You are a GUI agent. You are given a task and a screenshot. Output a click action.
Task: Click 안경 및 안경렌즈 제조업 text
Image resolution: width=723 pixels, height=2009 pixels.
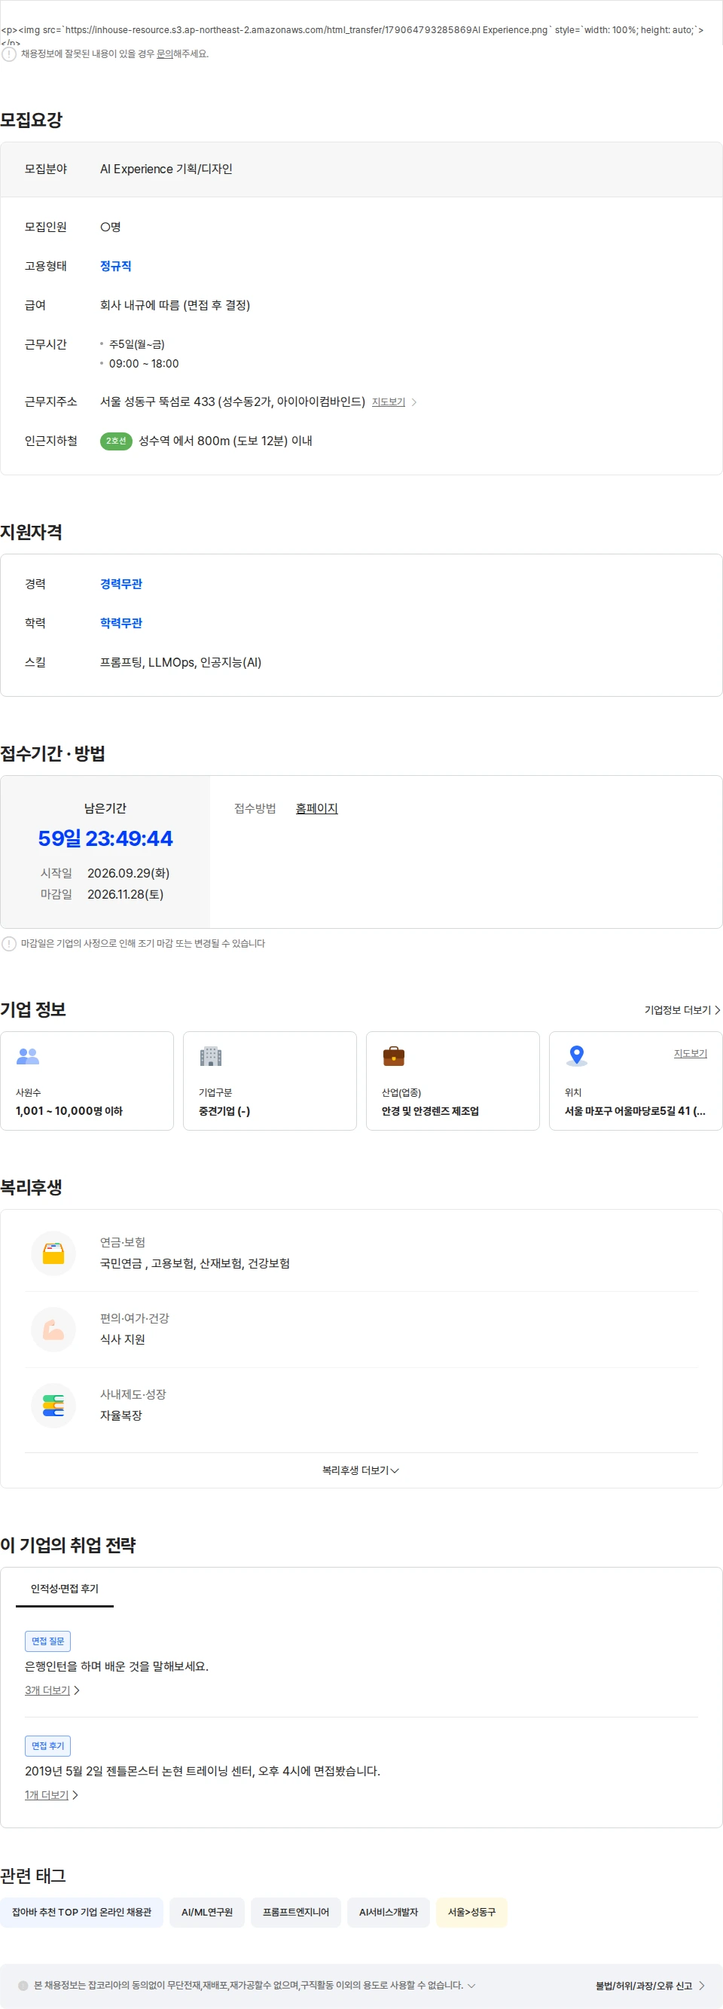[431, 1110]
